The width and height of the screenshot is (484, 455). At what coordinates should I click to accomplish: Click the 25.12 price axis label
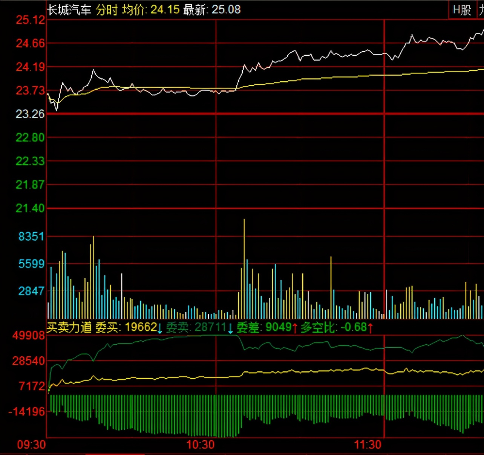[x=30, y=20]
